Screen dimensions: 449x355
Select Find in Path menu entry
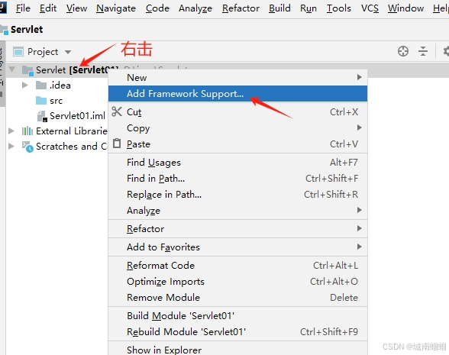[x=237, y=179]
